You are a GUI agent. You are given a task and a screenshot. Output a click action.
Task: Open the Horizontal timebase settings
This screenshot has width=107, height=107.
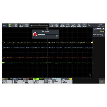[48, 81]
